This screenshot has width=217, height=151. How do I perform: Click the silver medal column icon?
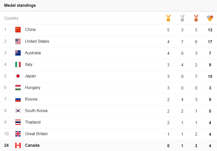click(x=182, y=18)
